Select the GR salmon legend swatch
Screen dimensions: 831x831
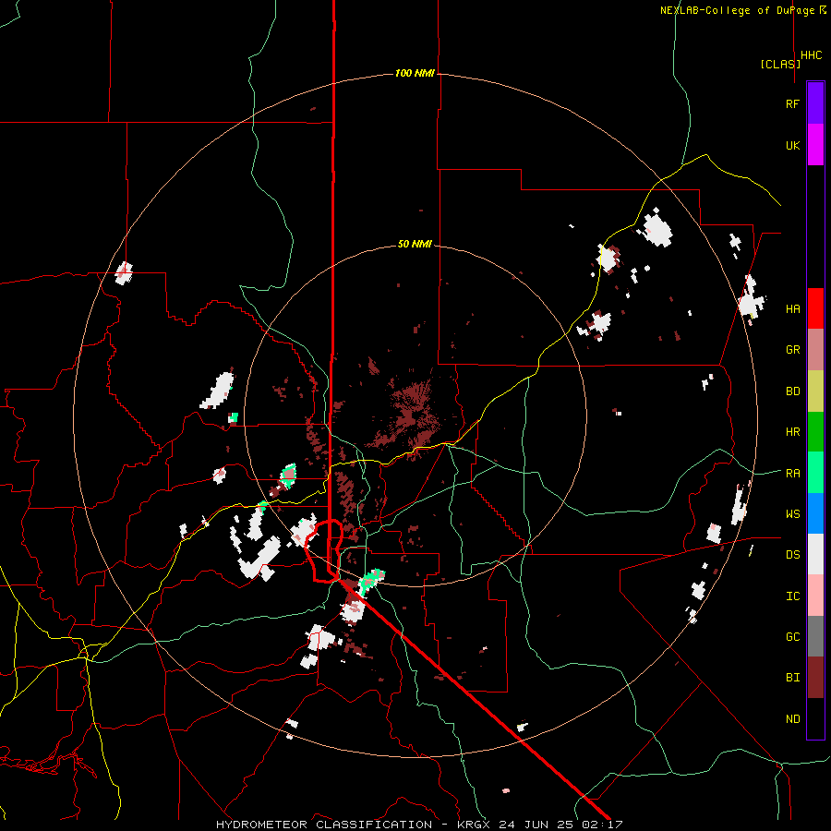pos(815,350)
